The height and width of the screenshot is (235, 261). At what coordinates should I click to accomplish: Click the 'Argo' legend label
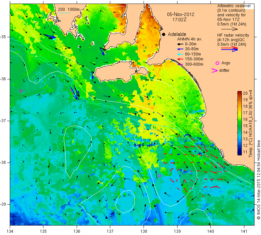coord(226,63)
